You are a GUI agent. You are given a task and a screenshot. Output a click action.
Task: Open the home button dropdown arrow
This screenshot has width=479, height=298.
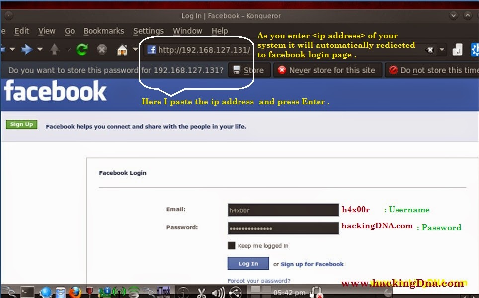(135, 49)
